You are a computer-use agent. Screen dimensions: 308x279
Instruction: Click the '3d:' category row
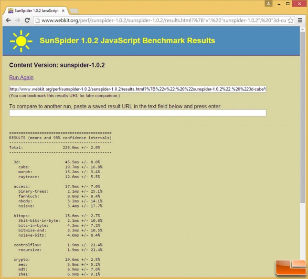click(x=57, y=162)
